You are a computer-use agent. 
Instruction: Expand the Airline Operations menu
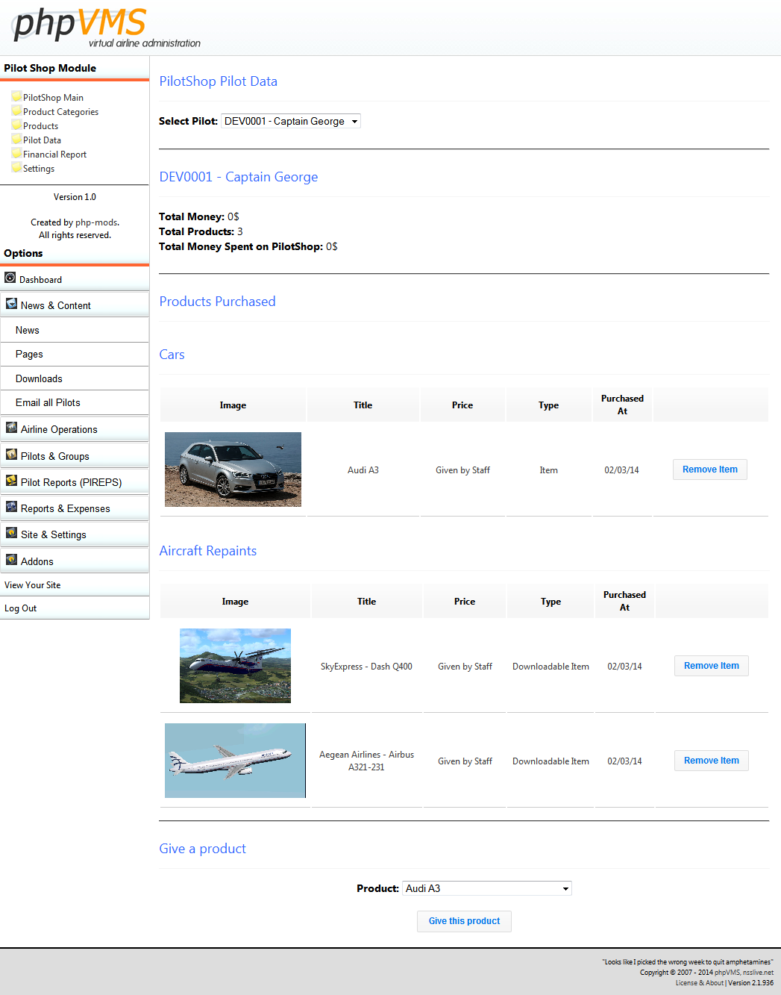click(75, 429)
